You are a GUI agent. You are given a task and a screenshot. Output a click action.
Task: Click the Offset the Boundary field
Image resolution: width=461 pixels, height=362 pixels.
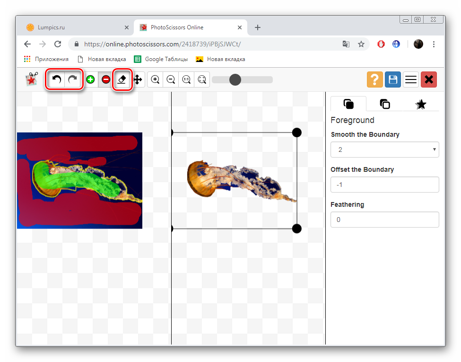[x=384, y=185]
